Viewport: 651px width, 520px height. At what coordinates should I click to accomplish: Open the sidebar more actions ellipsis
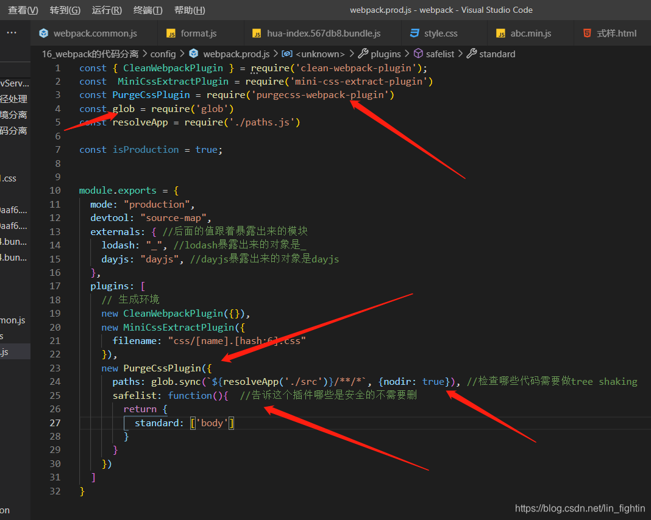pyautogui.click(x=12, y=32)
